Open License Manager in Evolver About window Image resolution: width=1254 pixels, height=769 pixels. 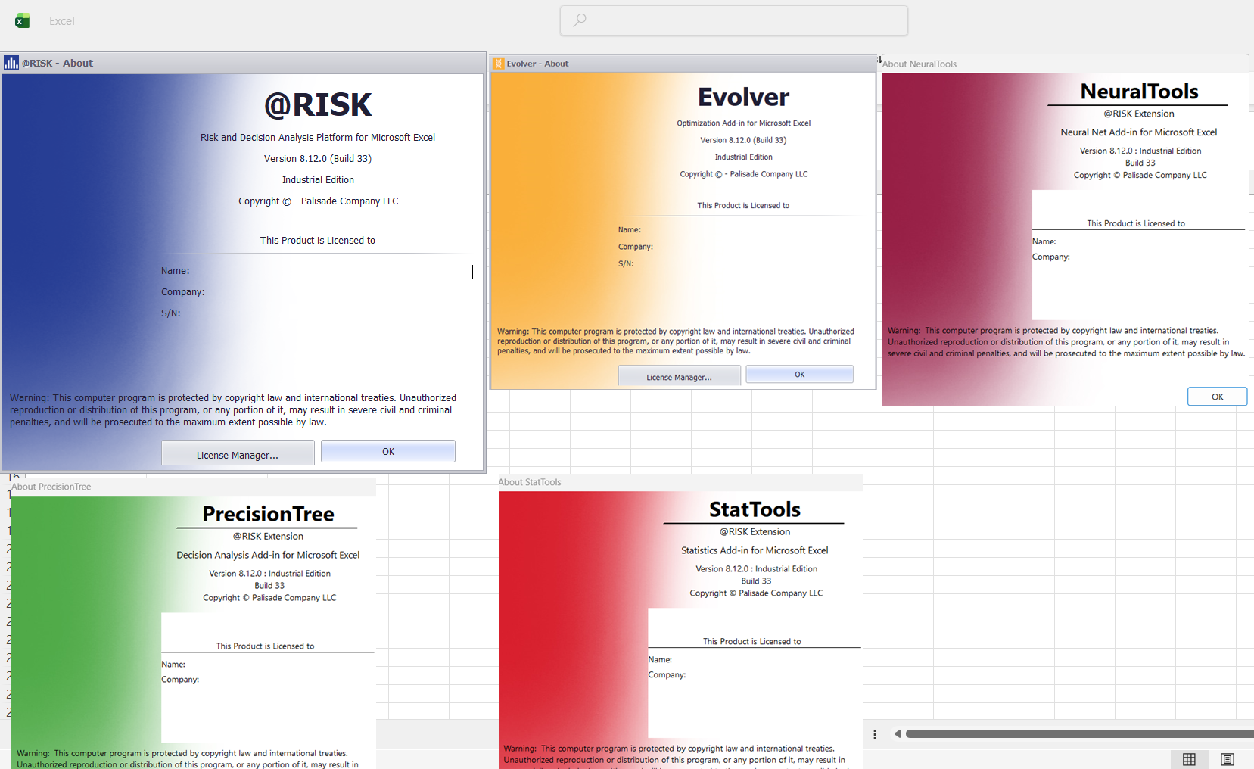679,376
